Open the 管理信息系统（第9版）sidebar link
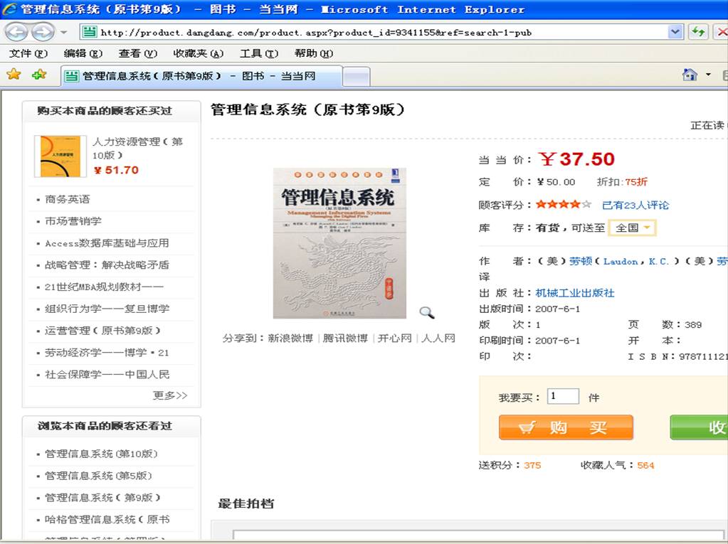This screenshot has height=544, width=728. [x=102, y=498]
